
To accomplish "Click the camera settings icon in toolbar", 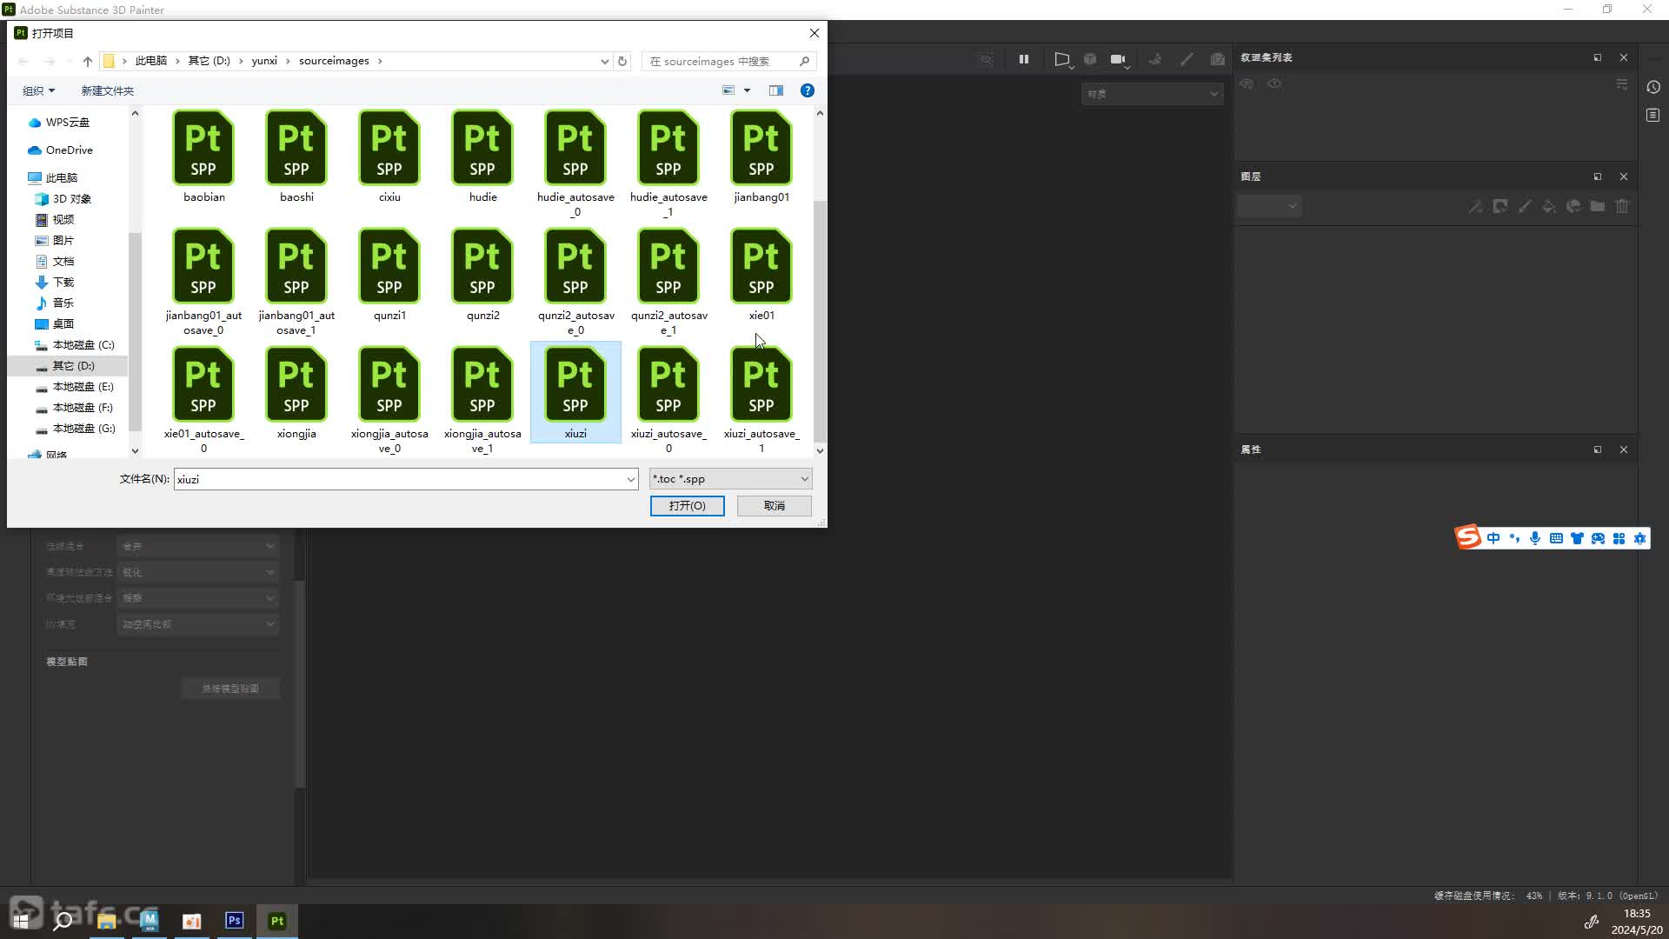I will pyautogui.click(x=1119, y=59).
